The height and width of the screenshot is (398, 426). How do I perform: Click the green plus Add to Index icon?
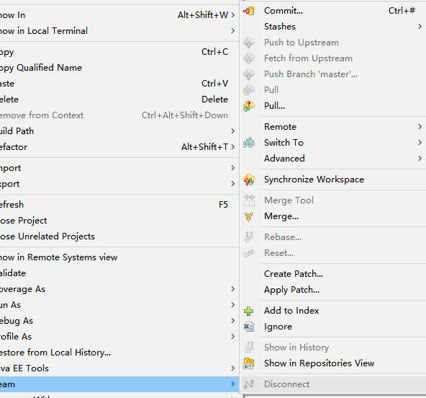coord(248,311)
